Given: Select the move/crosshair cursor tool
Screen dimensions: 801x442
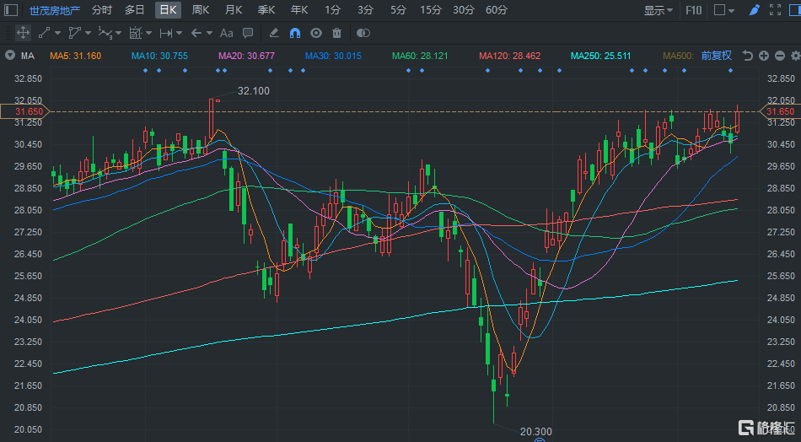Looking at the screenshot, I should 23,33.
